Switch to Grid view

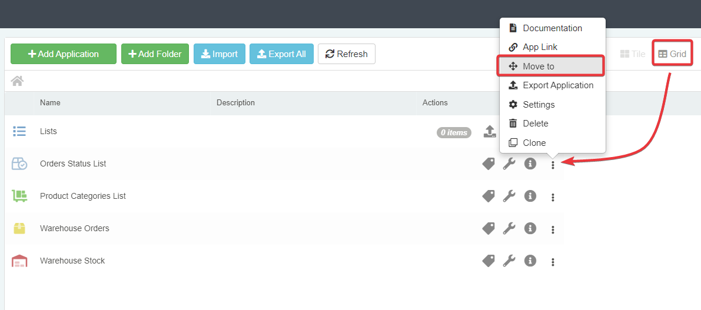pyautogui.click(x=672, y=54)
